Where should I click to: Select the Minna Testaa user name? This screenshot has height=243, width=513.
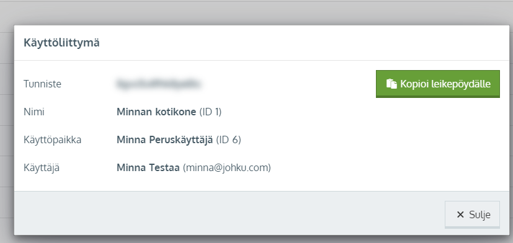click(148, 168)
